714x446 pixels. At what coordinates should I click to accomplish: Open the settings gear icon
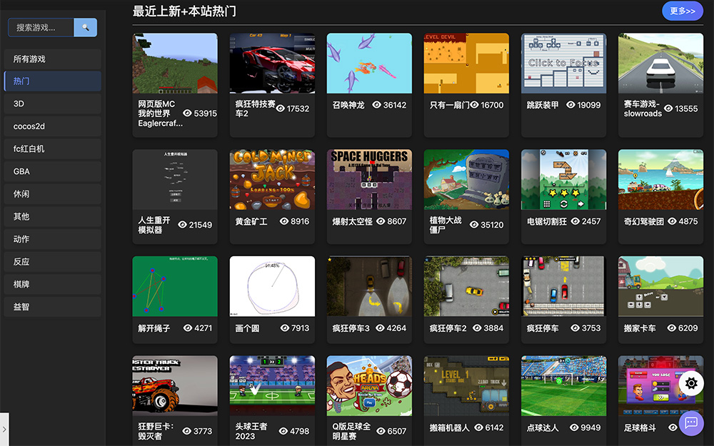coord(690,384)
